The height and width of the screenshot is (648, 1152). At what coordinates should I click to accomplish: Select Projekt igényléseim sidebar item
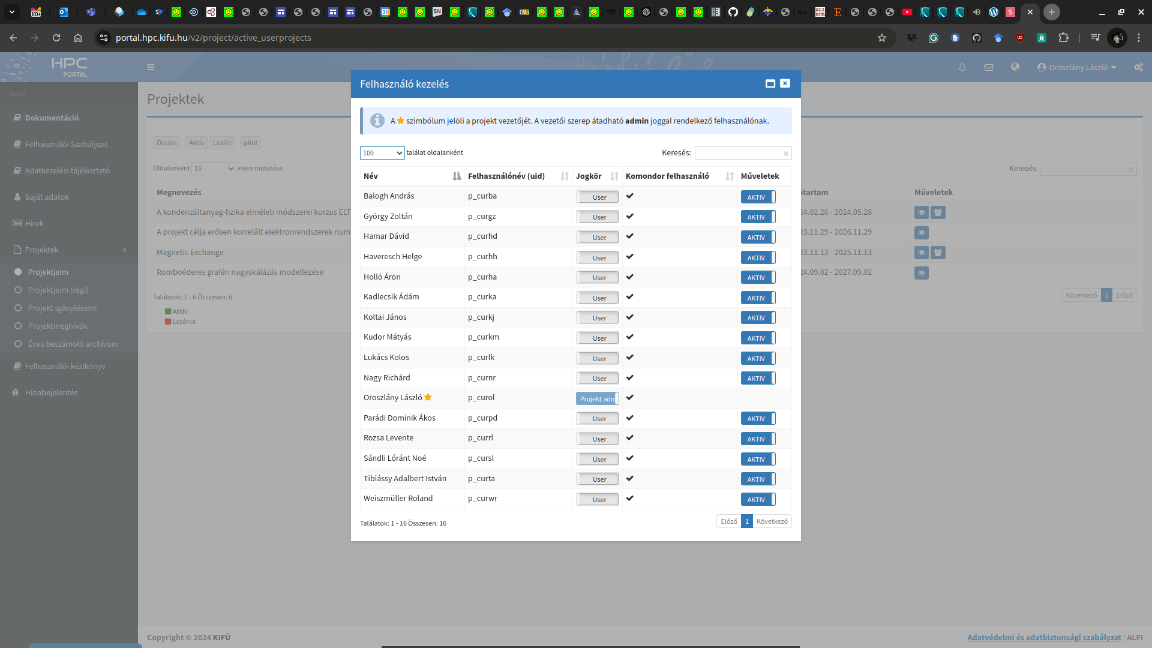pyautogui.click(x=62, y=308)
